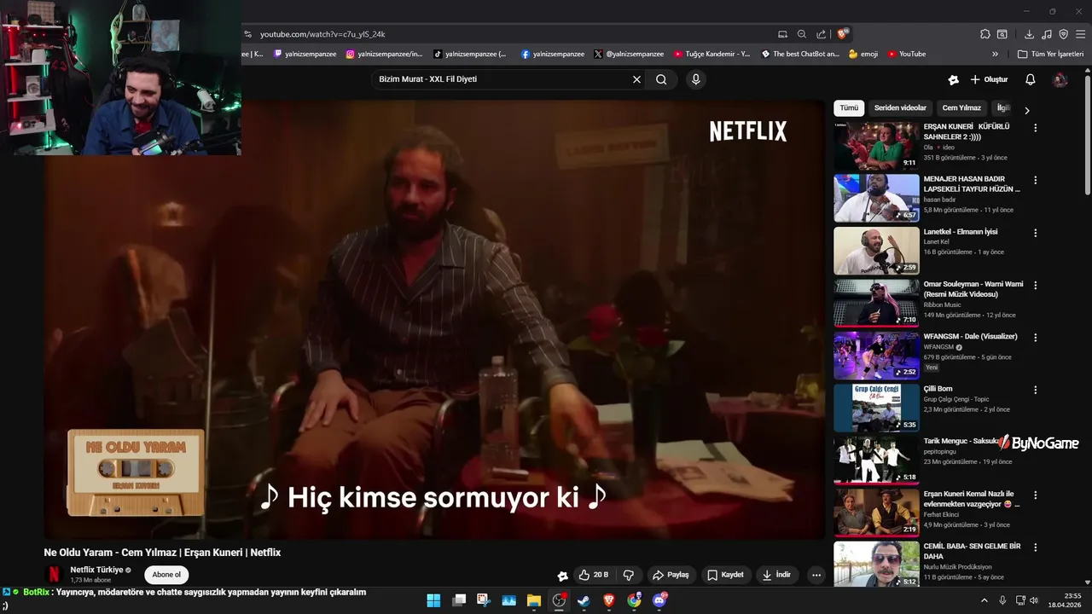Open WFANGSM - Dale (Visualizer) video
Image resolution: width=1092 pixels, height=614 pixels.
876,356
